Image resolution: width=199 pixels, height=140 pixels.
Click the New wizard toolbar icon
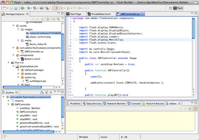[5, 8]
